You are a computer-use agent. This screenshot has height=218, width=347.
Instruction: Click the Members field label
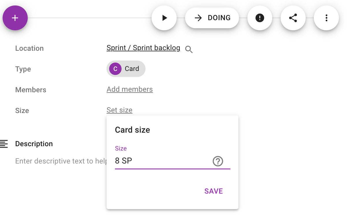pyautogui.click(x=31, y=90)
